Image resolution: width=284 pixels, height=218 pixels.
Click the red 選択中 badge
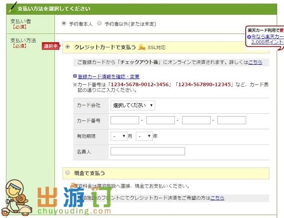point(51,46)
